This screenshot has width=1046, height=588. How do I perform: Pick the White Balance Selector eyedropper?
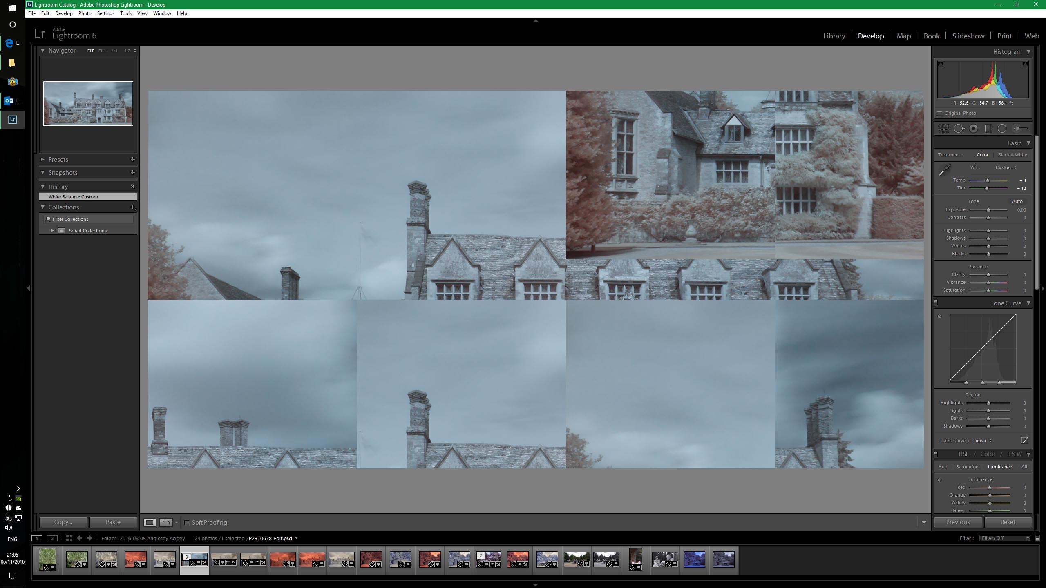[944, 170]
